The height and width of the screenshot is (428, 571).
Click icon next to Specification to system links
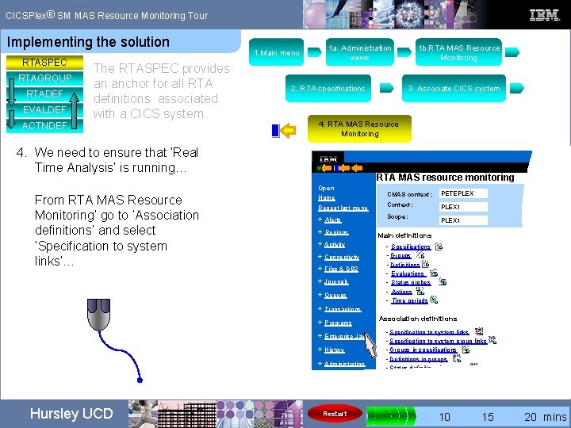pyautogui.click(x=479, y=331)
